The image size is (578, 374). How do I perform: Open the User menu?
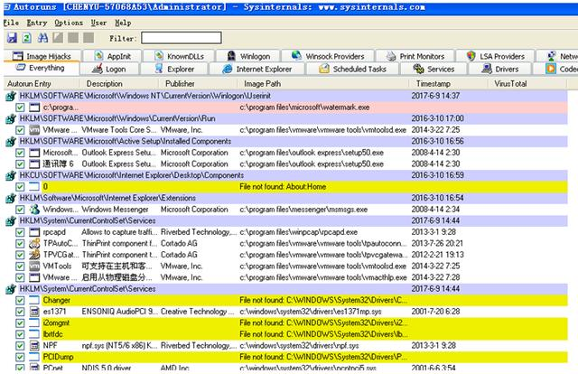[98, 23]
